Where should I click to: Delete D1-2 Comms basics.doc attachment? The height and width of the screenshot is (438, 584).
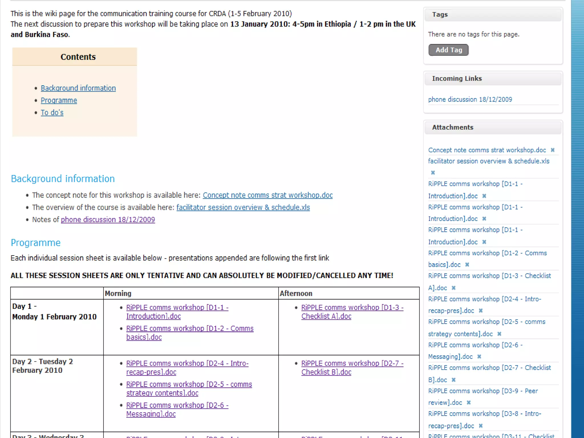coord(467,265)
